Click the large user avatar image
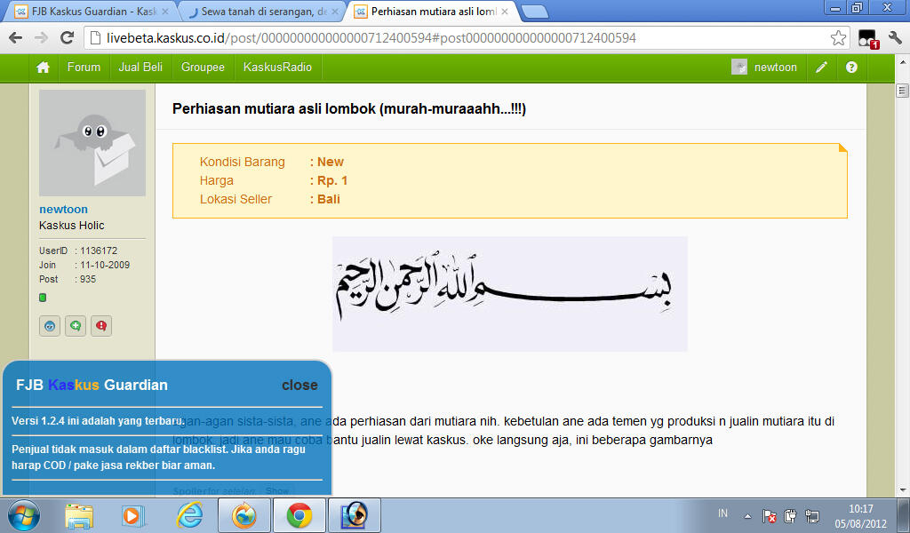 pos(92,143)
